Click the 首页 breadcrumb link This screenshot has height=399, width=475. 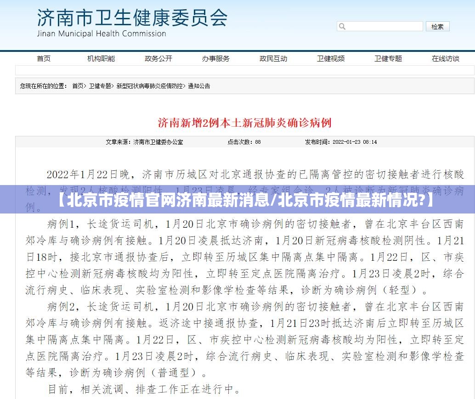click(x=78, y=86)
